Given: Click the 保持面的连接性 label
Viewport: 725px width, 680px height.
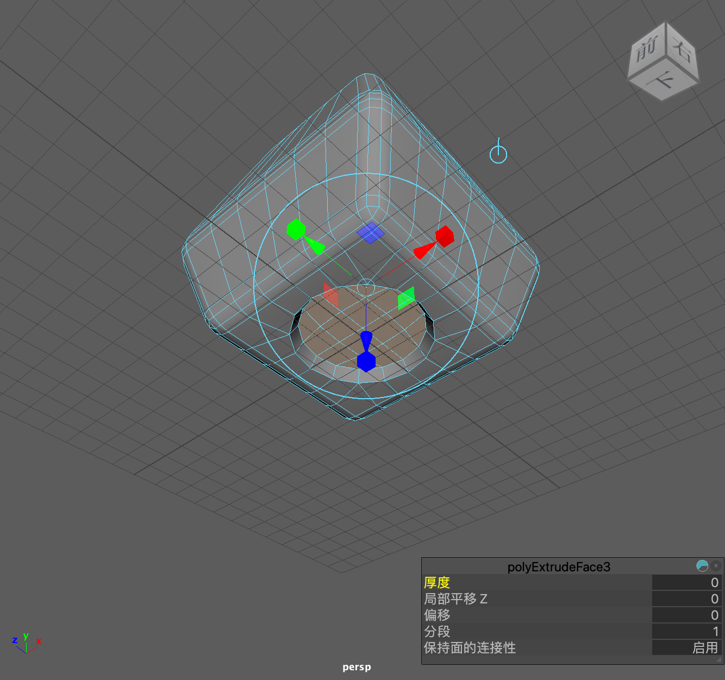Looking at the screenshot, I should (470, 648).
